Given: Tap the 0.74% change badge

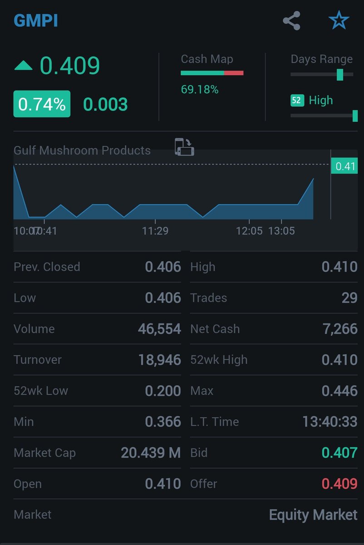Looking at the screenshot, I should (x=42, y=104).
